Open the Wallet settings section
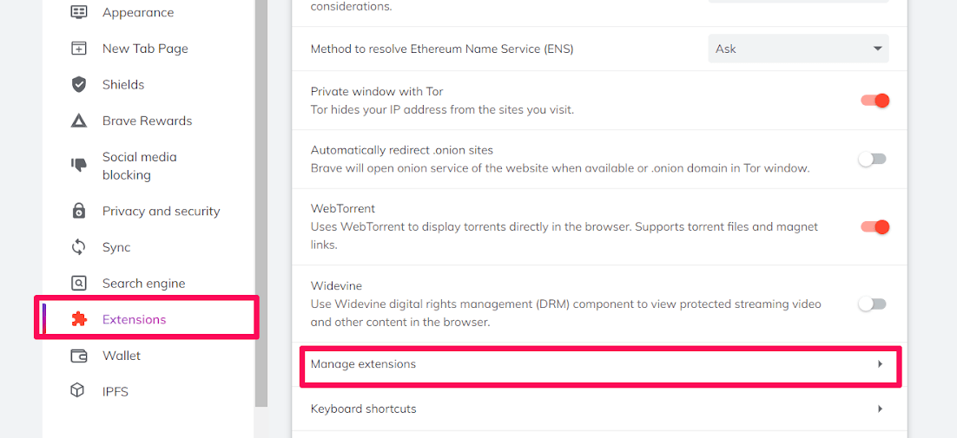Viewport: 957px width, 438px height. [121, 356]
